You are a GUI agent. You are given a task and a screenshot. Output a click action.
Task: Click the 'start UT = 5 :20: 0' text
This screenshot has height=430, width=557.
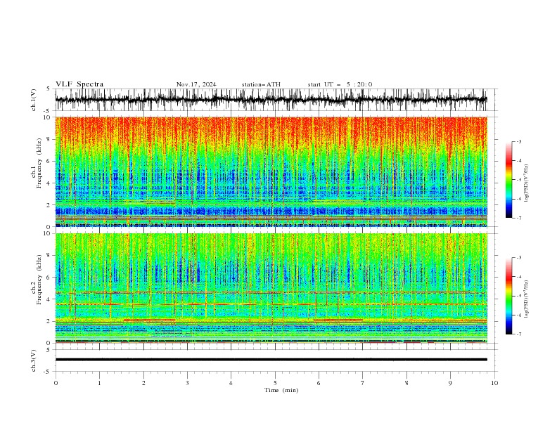click(x=340, y=84)
